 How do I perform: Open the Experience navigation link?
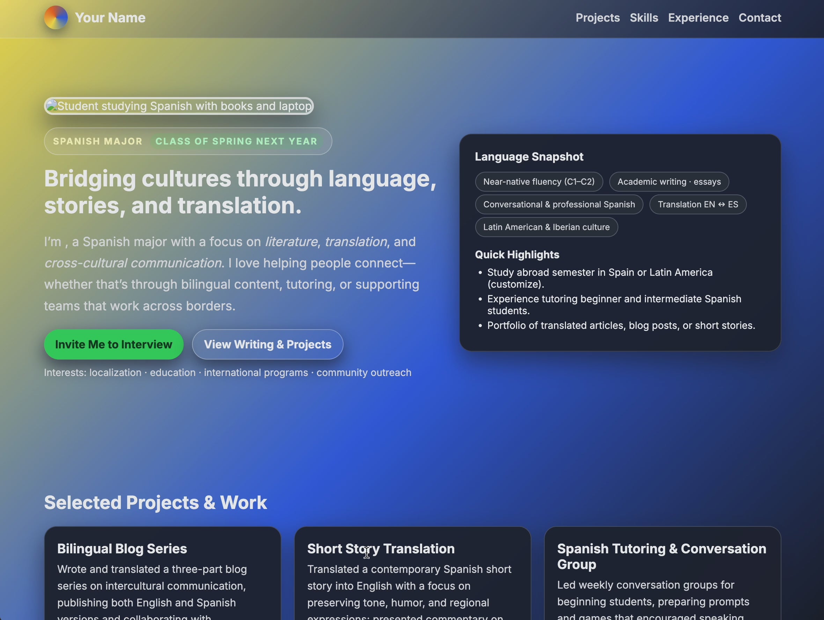[698, 17]
